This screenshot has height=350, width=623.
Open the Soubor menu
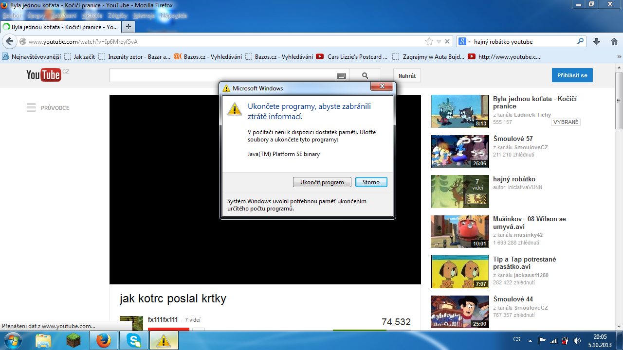pyautogui.click(x=12, y=16)
